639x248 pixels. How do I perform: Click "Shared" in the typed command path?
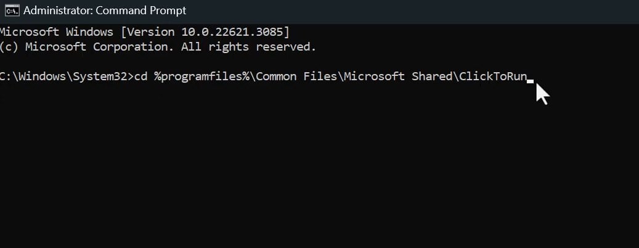coord(433,76)
